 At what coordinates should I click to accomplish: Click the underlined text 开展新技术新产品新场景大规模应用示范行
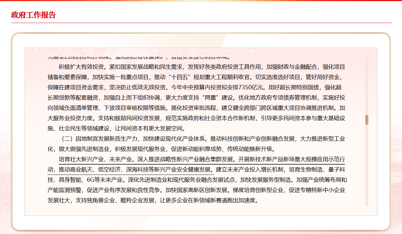292,160
